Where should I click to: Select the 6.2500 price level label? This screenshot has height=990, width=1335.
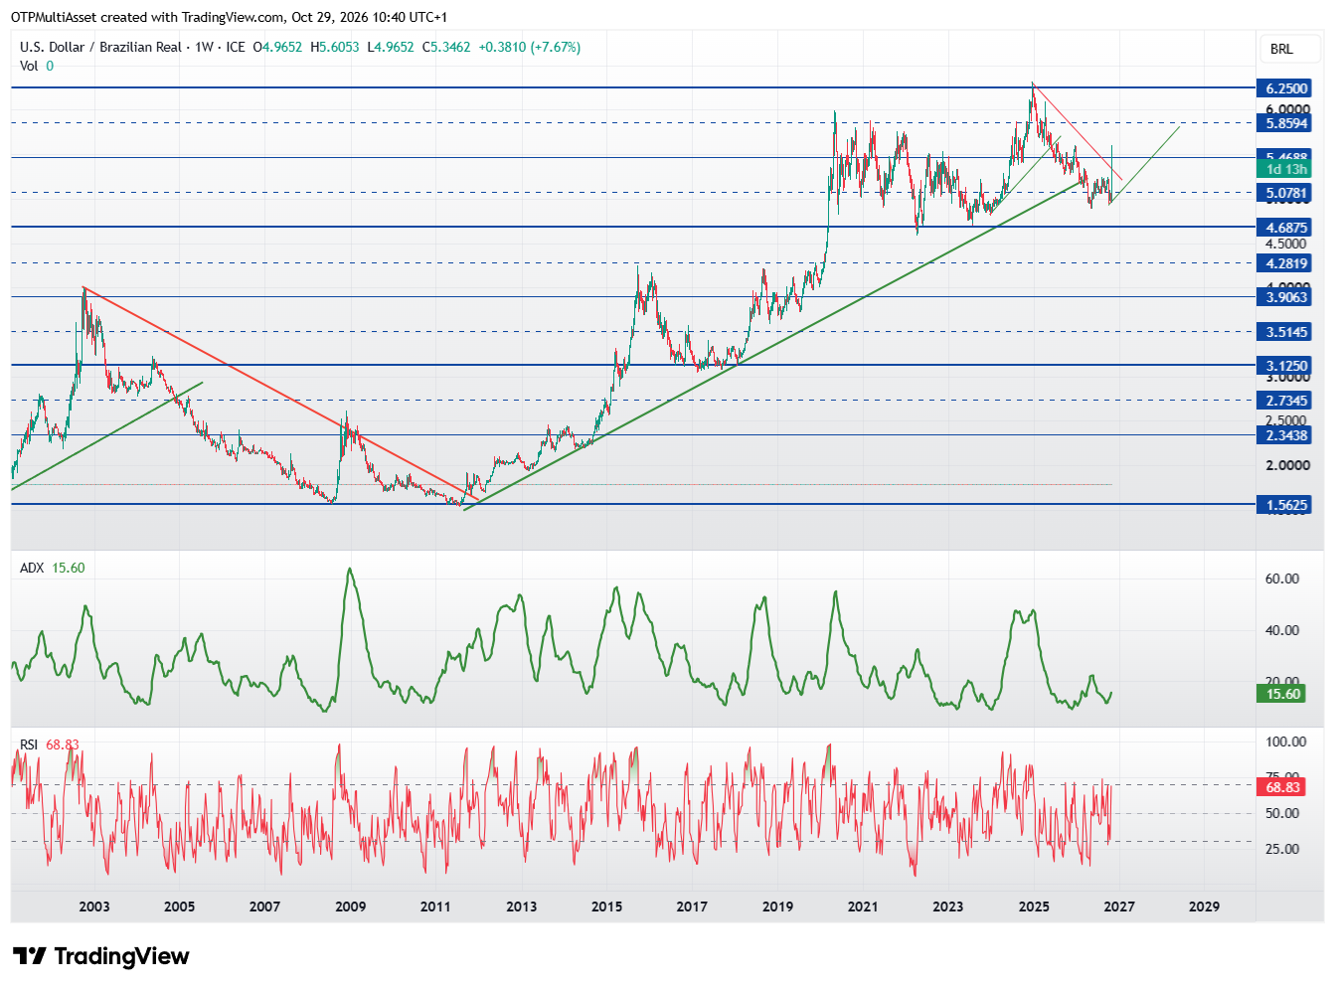tap(1284, 88)
